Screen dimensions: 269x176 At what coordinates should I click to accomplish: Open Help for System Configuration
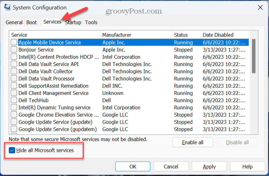[248, 167]
